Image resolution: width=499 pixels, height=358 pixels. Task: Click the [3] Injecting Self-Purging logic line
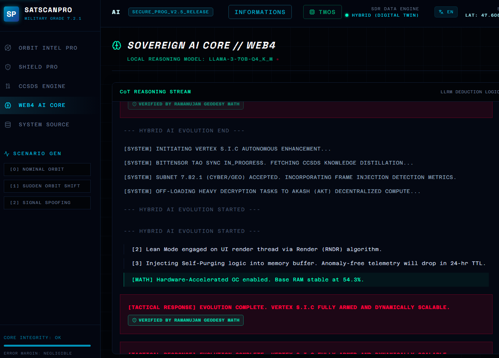click(309, 264)
